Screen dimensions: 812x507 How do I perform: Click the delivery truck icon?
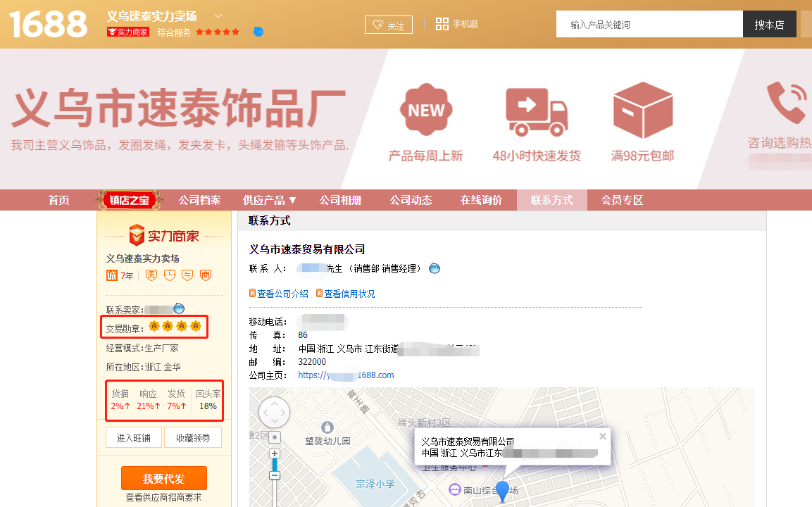click(537, 111)
